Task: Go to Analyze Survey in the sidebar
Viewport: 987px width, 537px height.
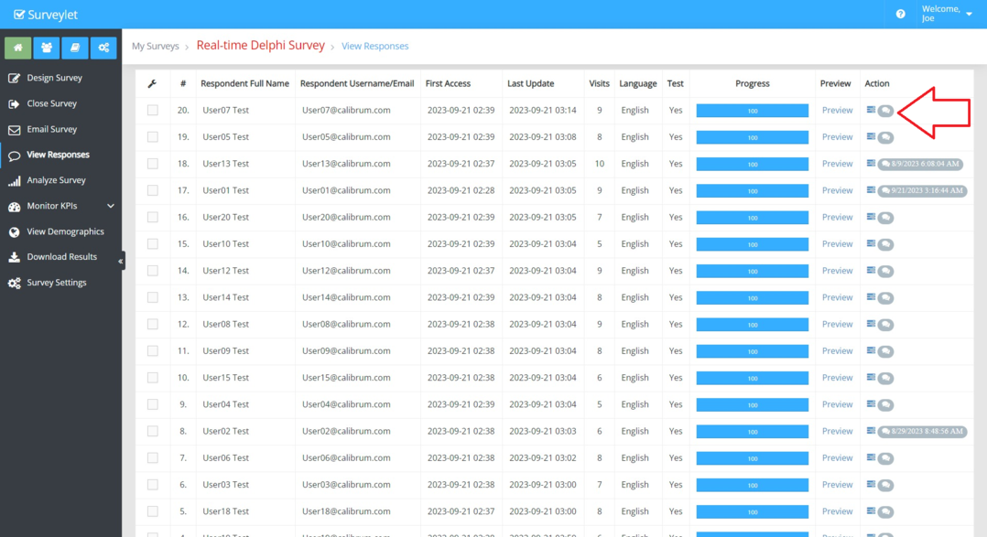Action: 56,180
